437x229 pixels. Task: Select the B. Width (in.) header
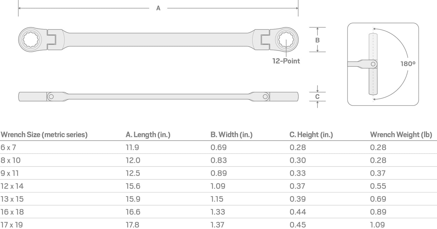point(231,135)
